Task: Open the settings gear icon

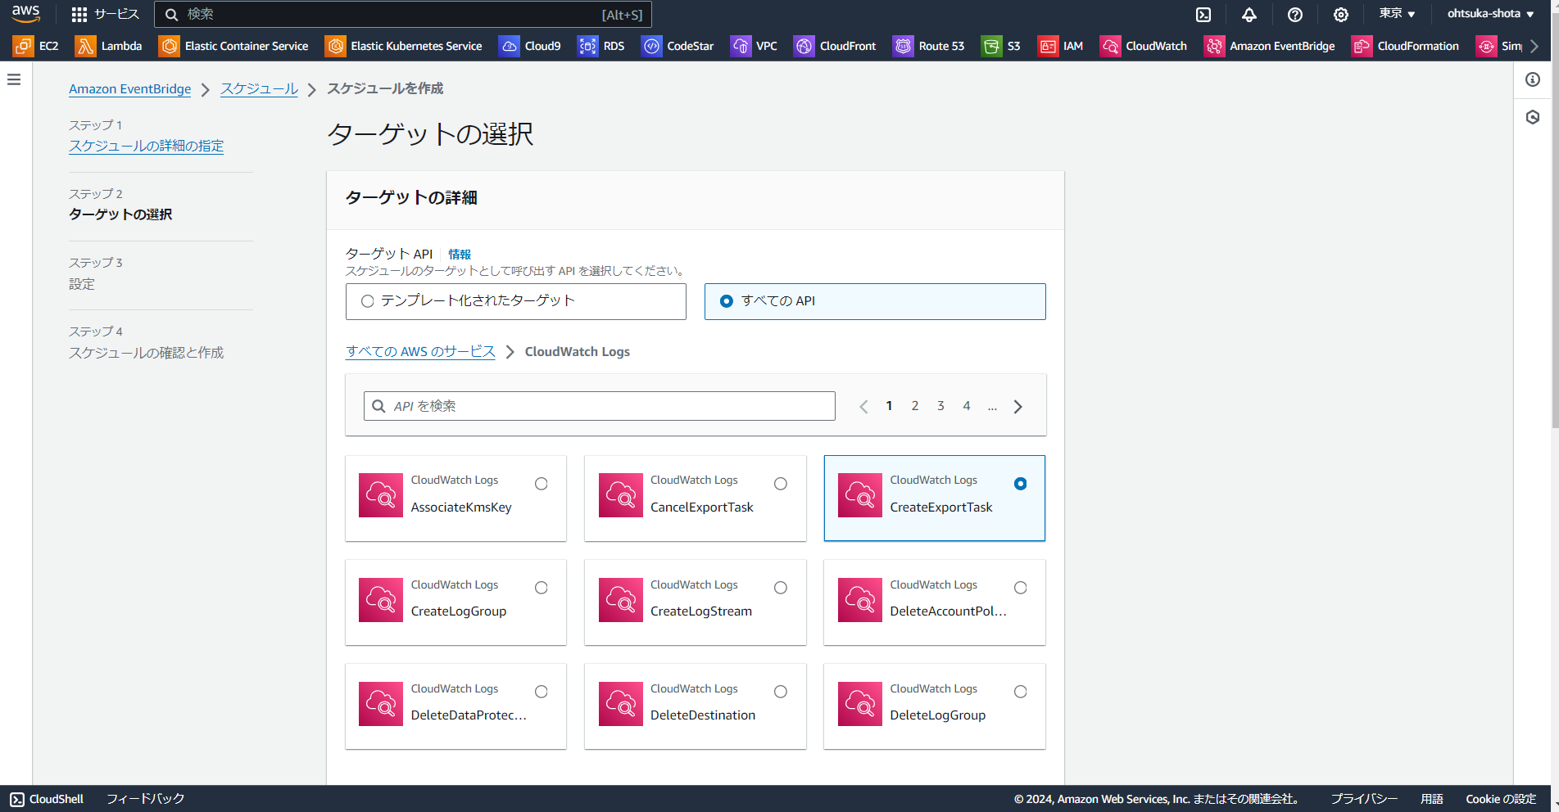Action: click(x=1341, y=15)
